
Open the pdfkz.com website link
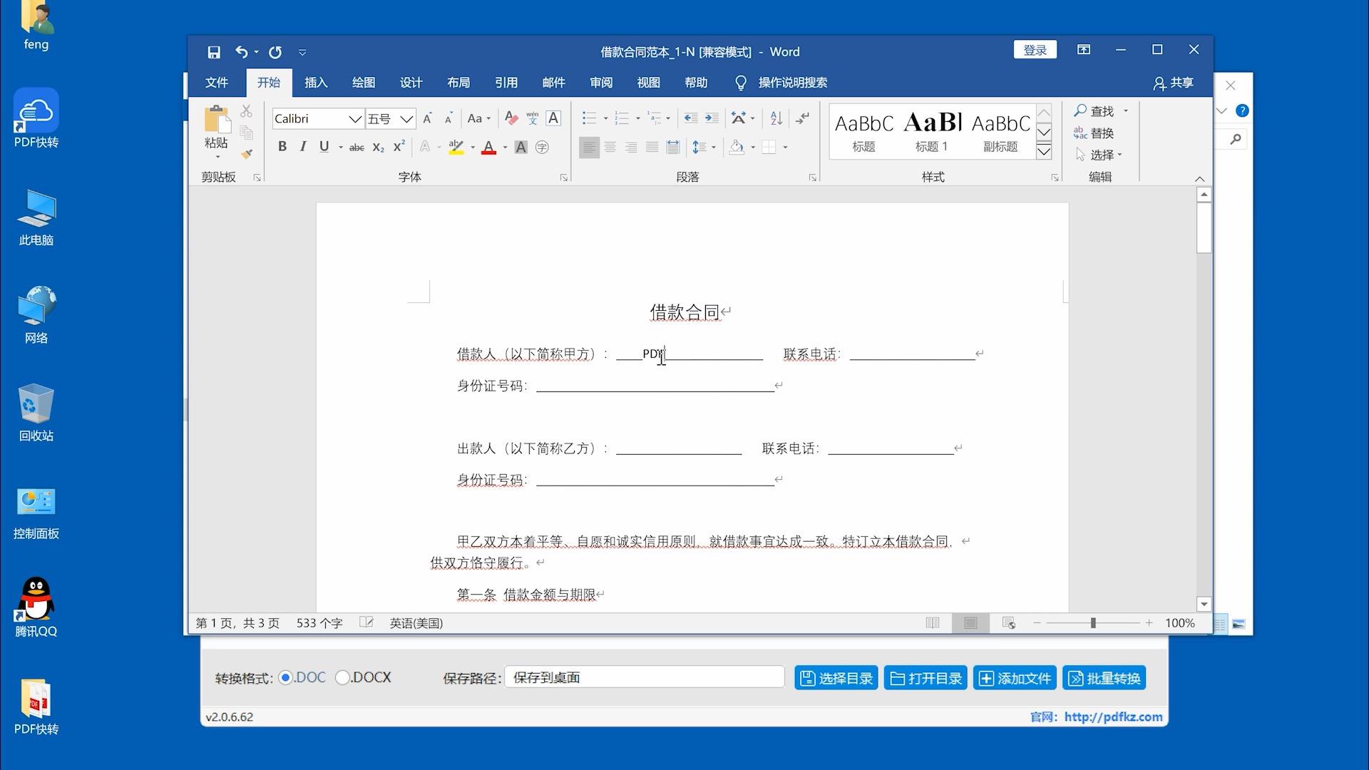coord(1113,717)
